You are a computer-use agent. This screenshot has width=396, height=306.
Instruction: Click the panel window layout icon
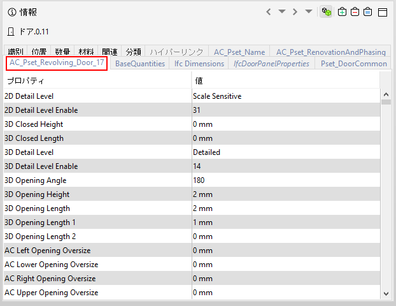tap(383, 12)
